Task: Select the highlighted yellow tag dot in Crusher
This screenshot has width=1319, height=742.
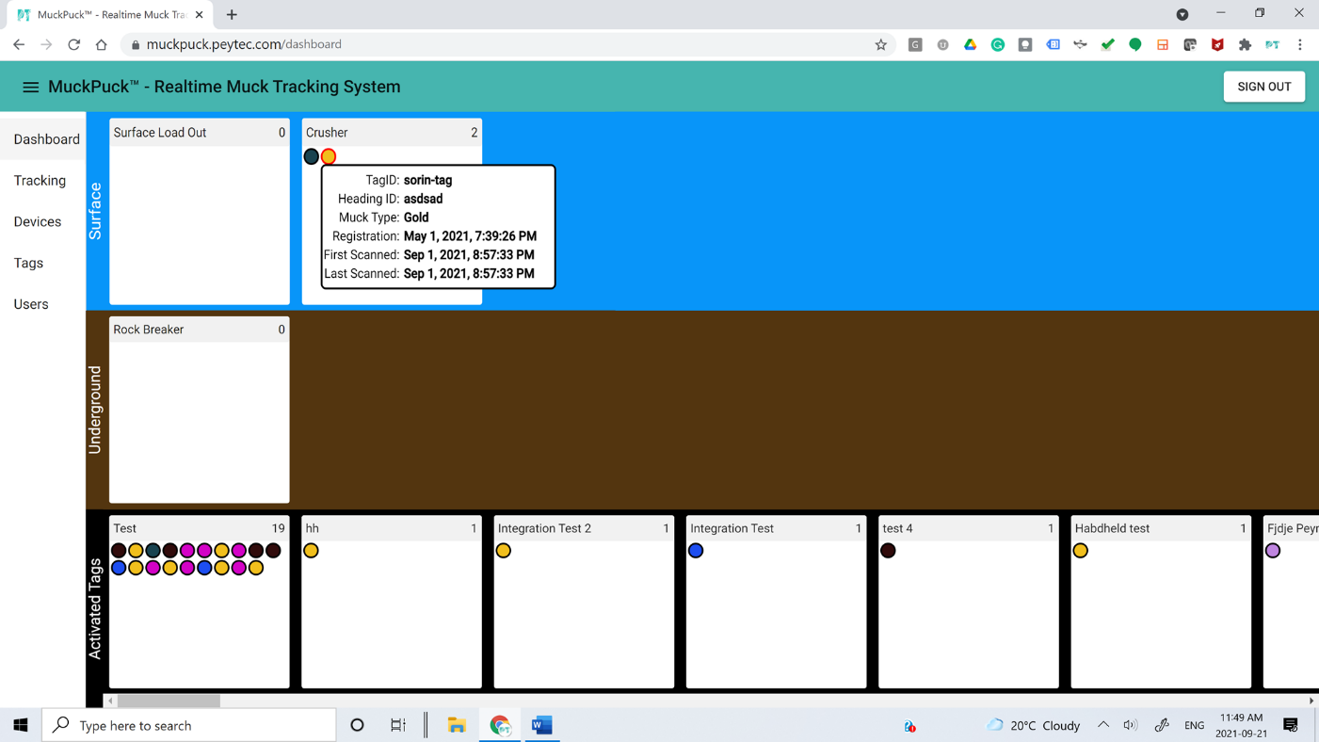Action: [329, 156]
